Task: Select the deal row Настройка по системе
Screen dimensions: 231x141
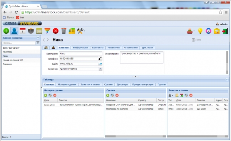Action: [136, 109]
